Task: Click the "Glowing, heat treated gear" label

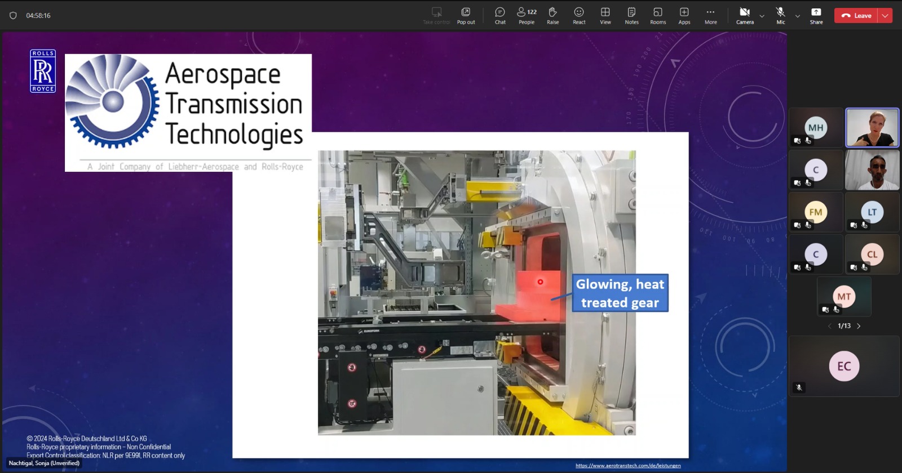Action: 620,293
